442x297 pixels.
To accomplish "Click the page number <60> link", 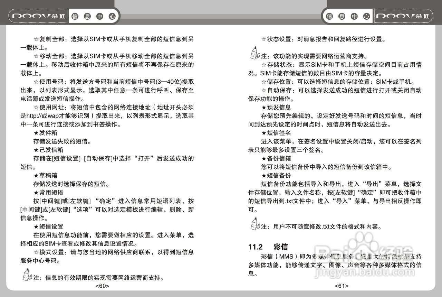I will [x=103, y=286].
